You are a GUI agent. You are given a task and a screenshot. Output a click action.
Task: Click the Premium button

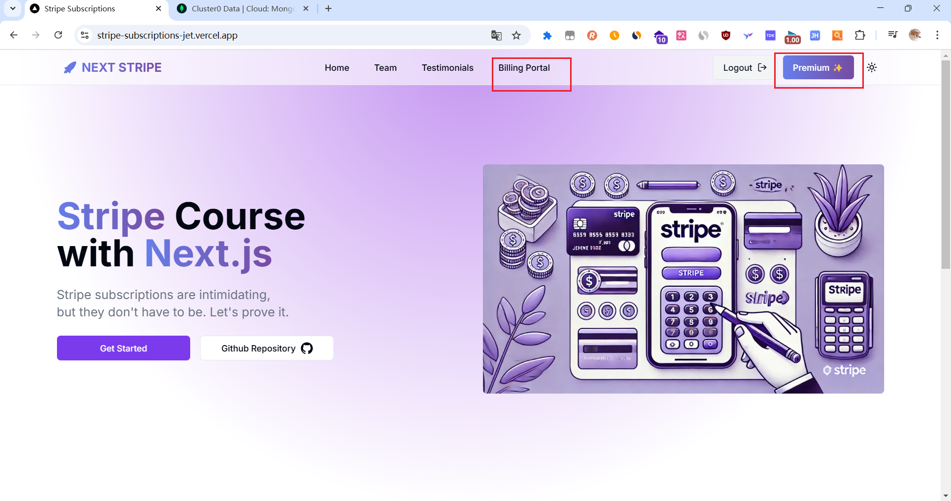tap(818, 67)
